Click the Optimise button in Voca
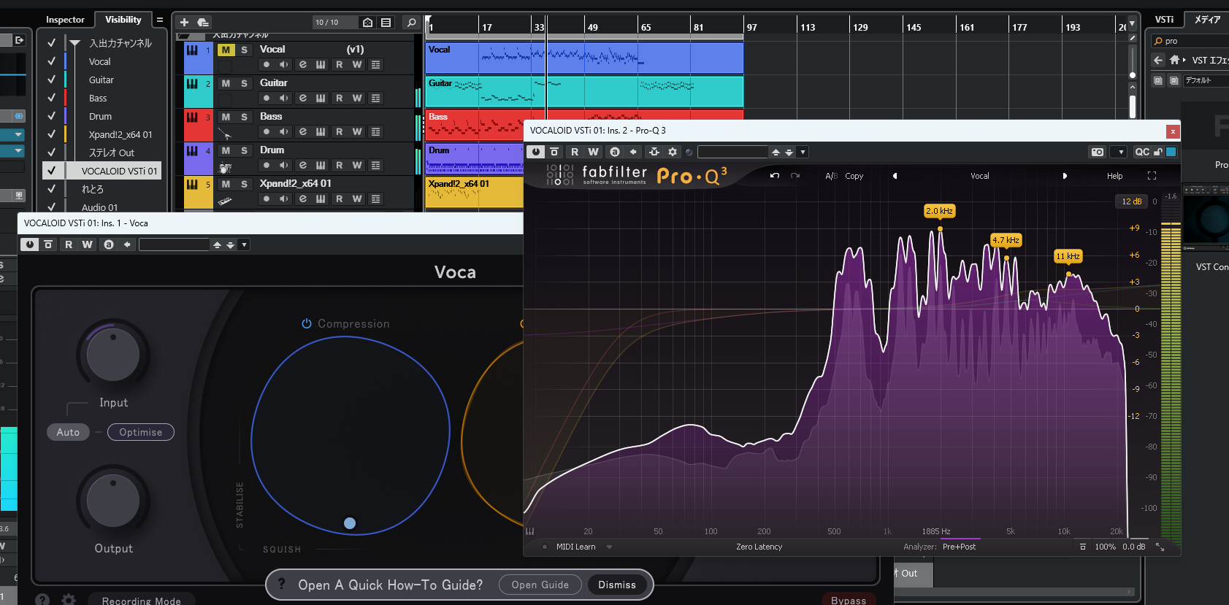The width and height of the screenshot is (1229, 605). 141,432
